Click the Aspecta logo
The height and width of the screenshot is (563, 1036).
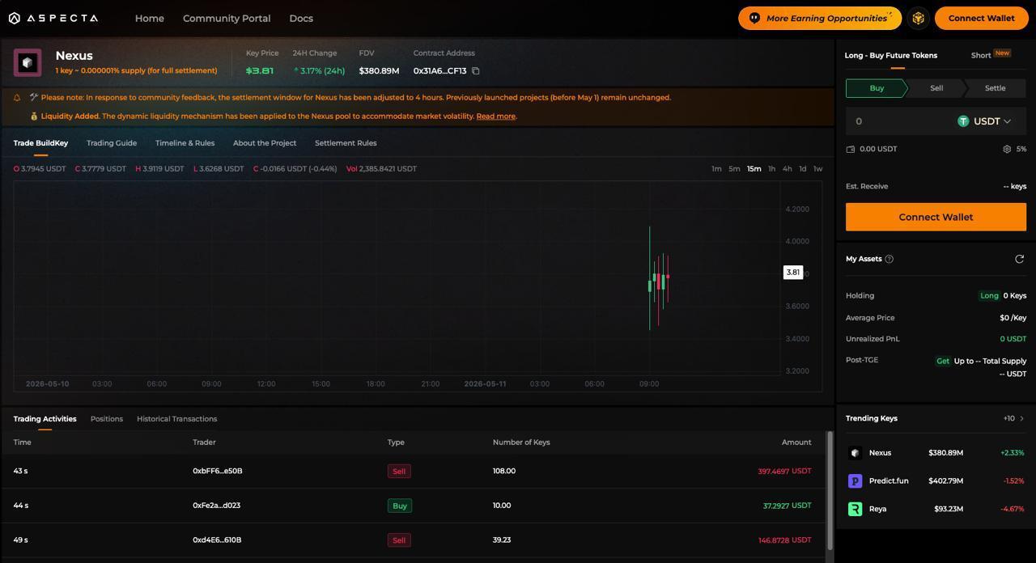[53, 18]
